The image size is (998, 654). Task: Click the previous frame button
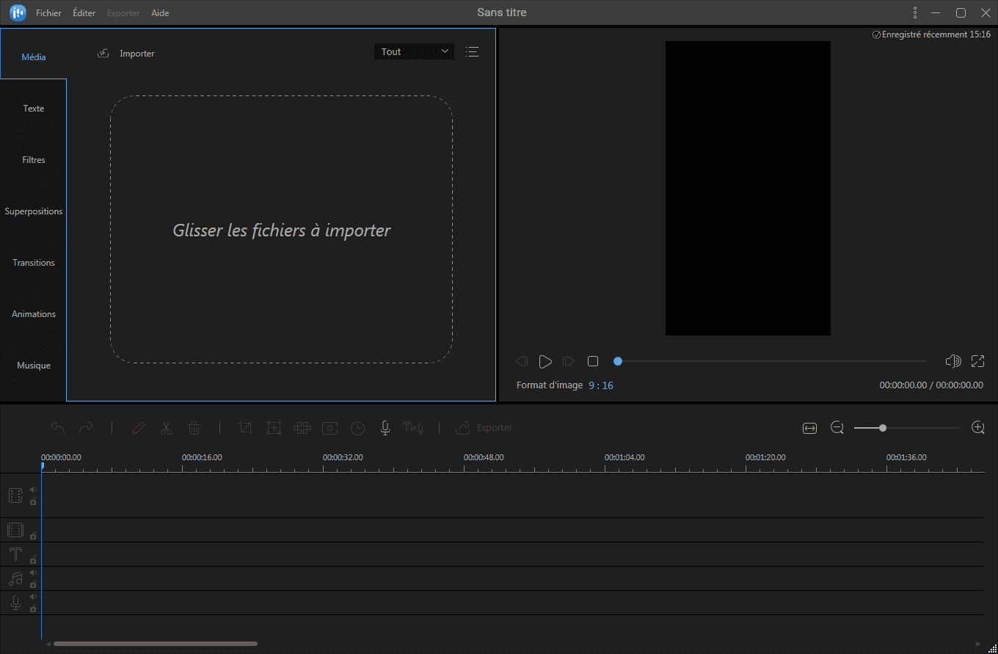(x=522, y=361)
